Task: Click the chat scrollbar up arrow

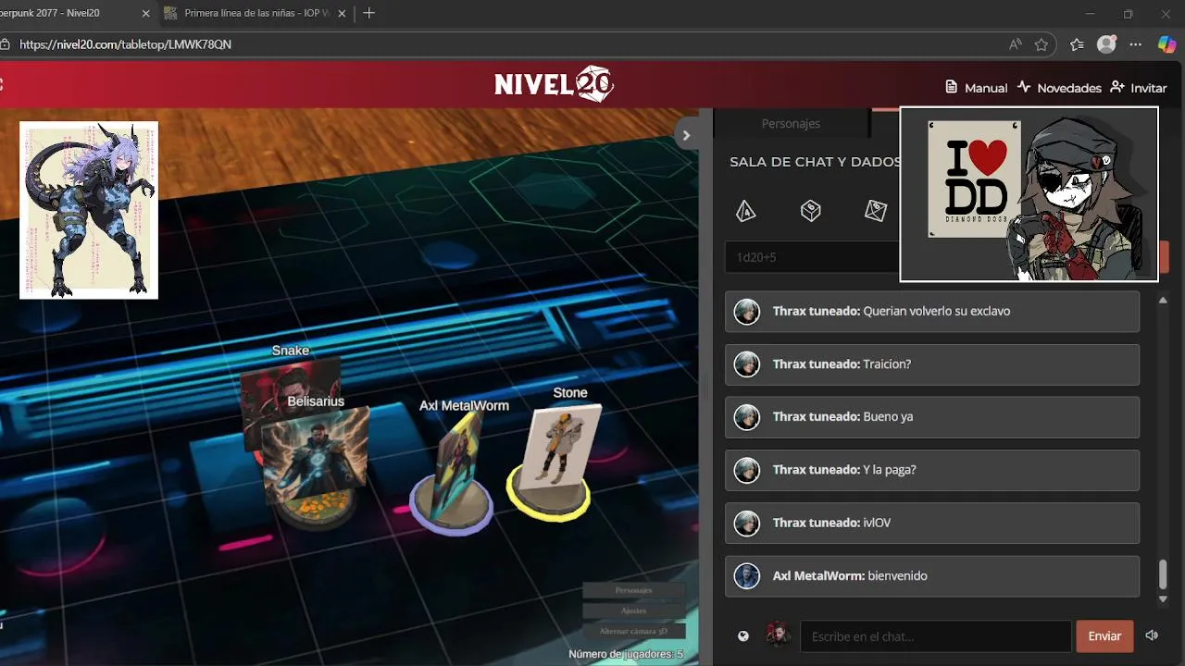Action: [x=1163, y=300]
